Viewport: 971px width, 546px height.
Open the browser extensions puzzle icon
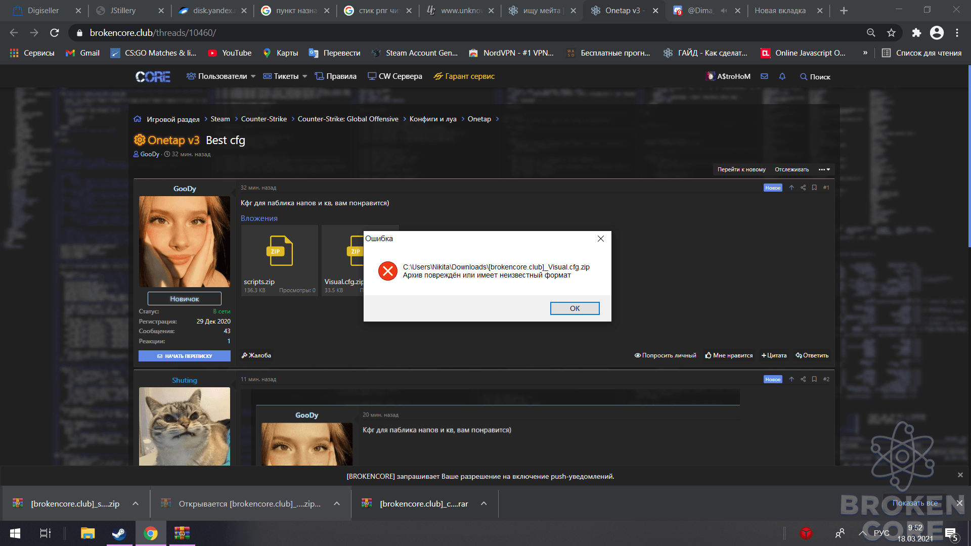pos(916,33)
